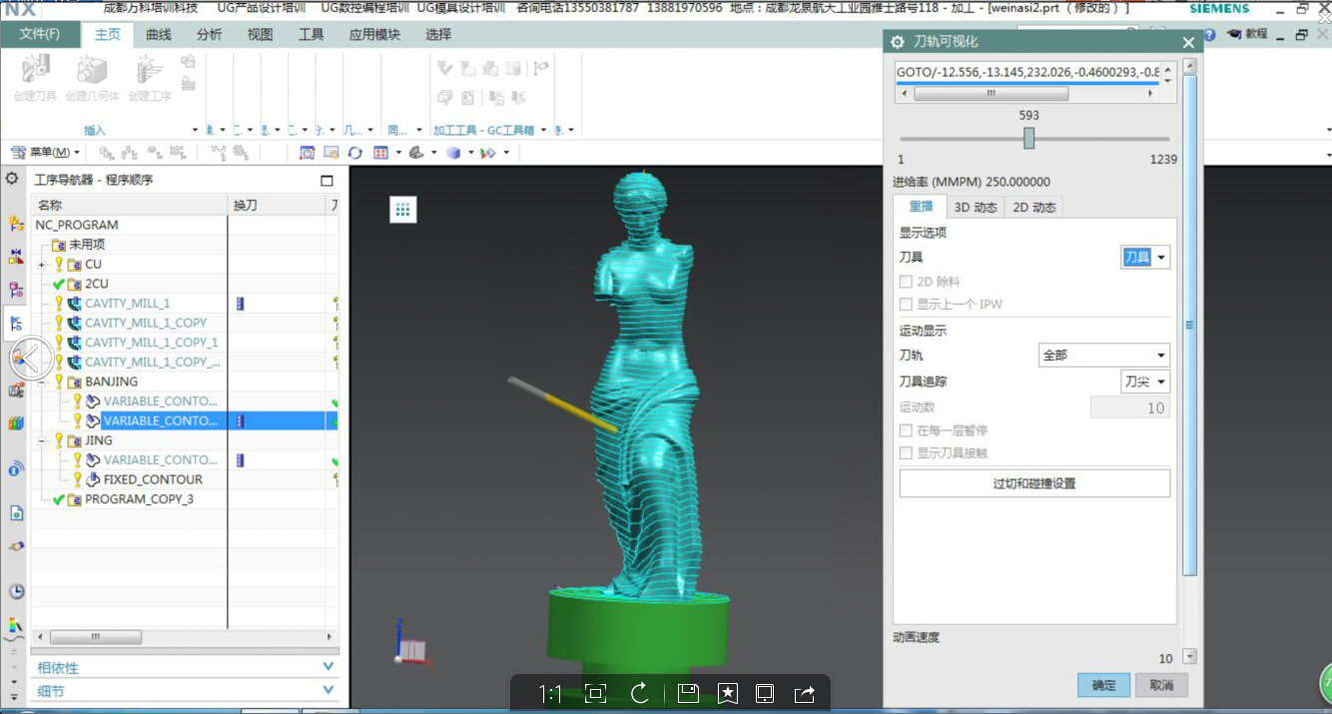Click the share arrow icon in overlay
This screenshot has height=714, width=1332.
pyautogui.click(x=805, y=694)
